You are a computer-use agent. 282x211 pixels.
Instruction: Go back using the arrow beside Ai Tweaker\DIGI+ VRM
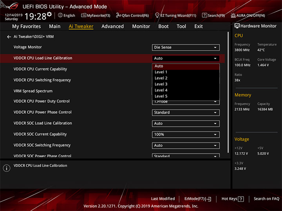tap(9, 37)
